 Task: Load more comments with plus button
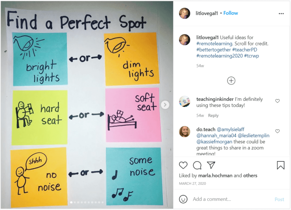point(231,81)
